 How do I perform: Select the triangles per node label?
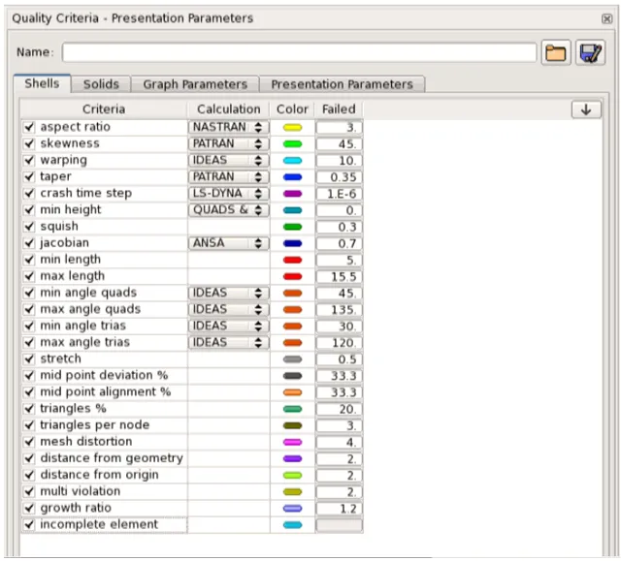coord(95,425)
